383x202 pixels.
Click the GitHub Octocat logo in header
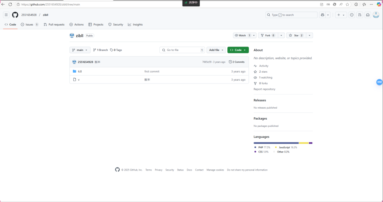(15, 15)
